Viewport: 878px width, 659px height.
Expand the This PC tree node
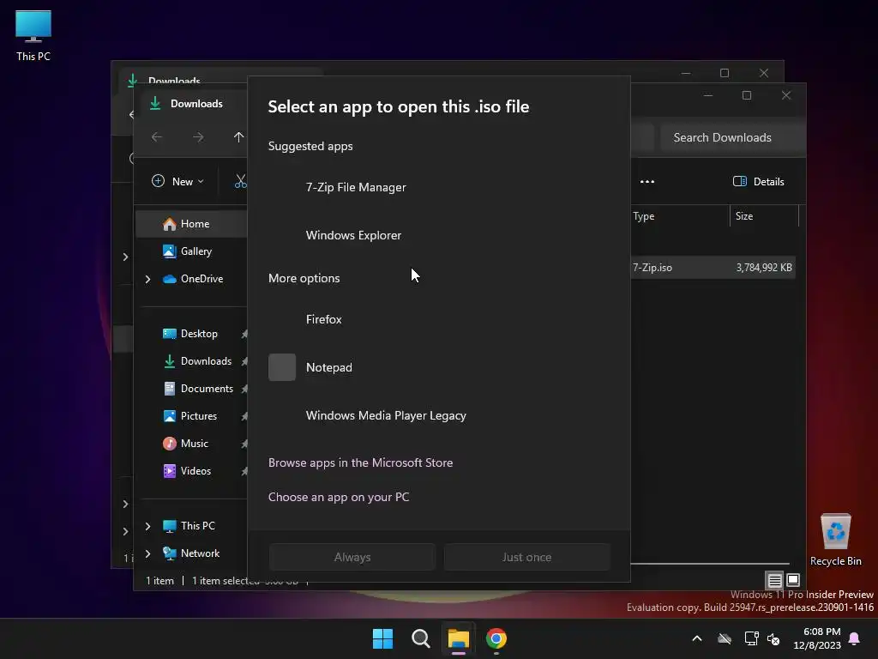click(147, 526)
